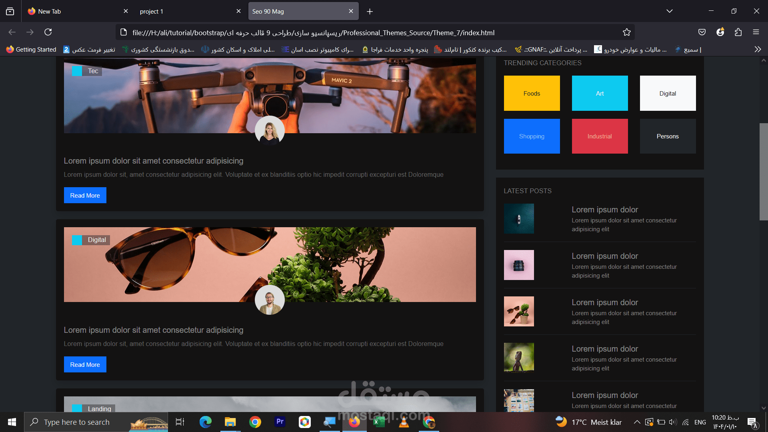Screen dimensions: 768x432
Task: Switch to the project 1 tab
Action: 190,11
